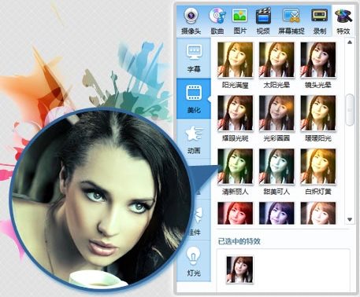The width and height of the screenshot is (360, 297).
Task: Pick the 白炽灯黄 incandescent yellow effect
Action: tap(318, 167)
